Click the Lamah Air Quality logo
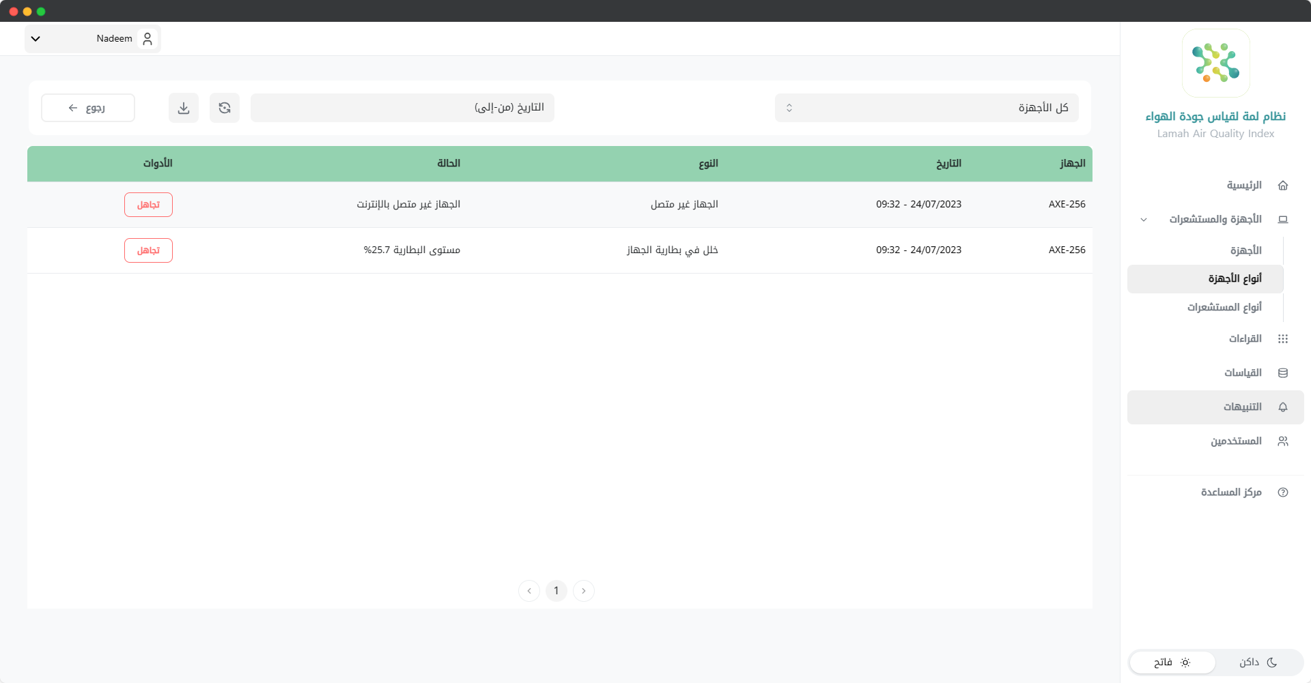The width and height of the screenshot is (1311, 683). click(x=1216, y=63)
